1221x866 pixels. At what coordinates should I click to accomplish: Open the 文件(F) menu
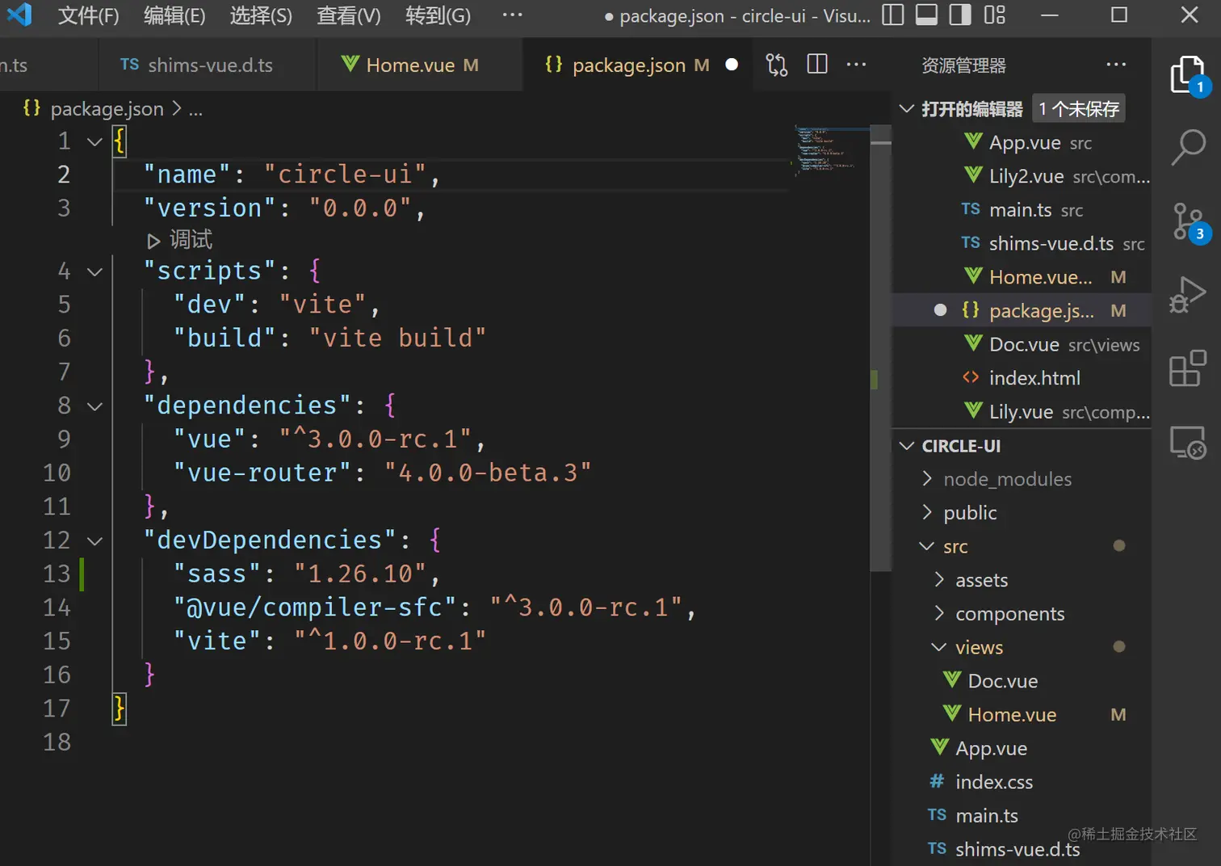click(x=88, y=15)
